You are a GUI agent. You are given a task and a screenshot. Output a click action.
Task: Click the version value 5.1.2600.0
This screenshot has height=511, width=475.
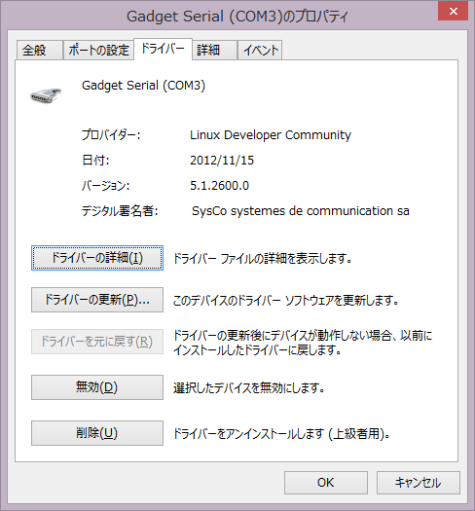tap(219, 186)
